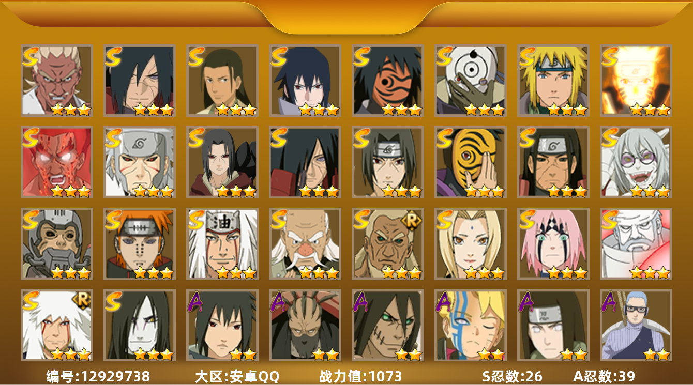Click the 大区:安卓QQ server label

click(237, 376)
